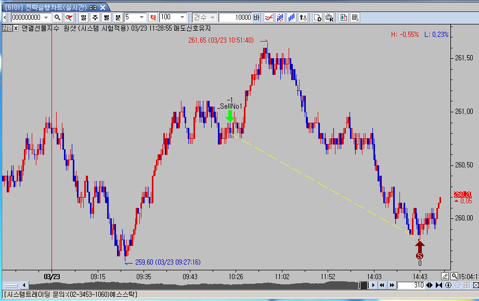Click the 259,60 low price label

click(x=167, y=262)
